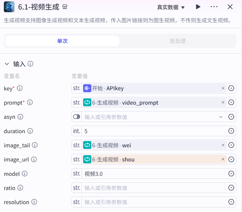242x212 pixels.
Task: Click the 变量值 column header
Action: [x=80, y=76]
